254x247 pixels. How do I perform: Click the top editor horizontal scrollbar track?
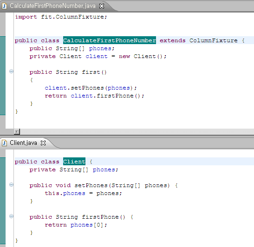[137, 131]
